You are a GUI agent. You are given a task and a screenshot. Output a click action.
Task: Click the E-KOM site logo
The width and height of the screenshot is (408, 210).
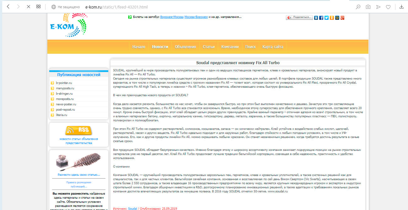point(68,25)
